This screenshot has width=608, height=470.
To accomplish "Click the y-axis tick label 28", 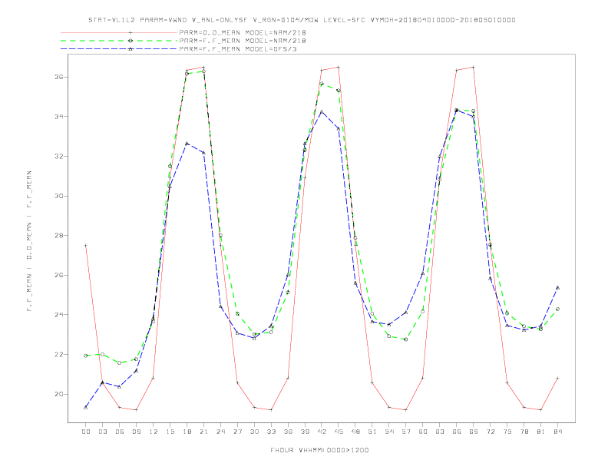I will pos(59,236).
